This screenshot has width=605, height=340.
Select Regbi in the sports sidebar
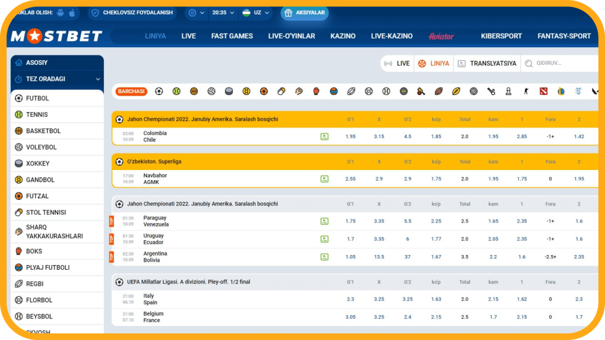(57, 284)
